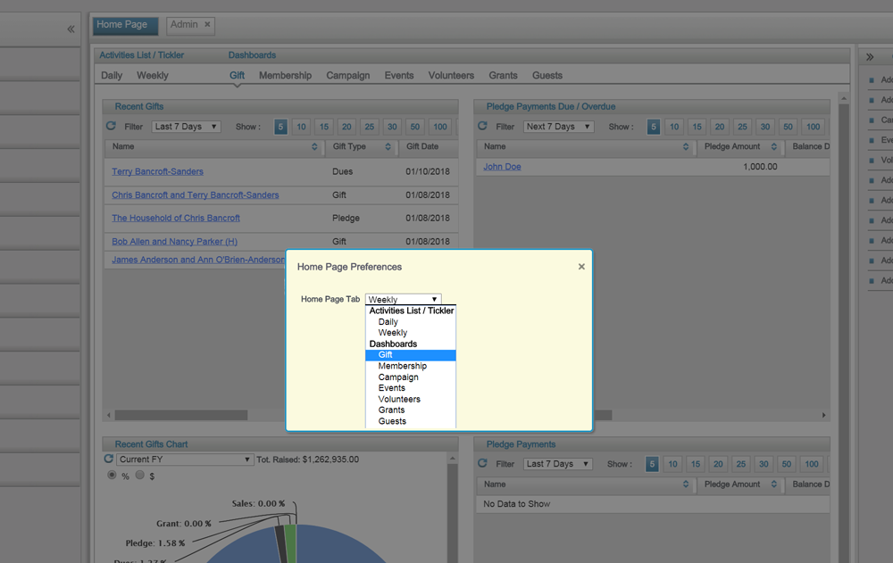Click left arrow of Recent Gifts scrollbar
Viewport: 893px width, 563px height.
tap(109, 415)
